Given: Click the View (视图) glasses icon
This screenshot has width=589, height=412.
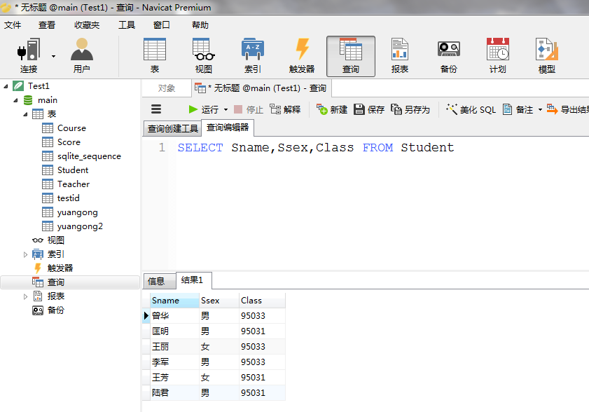Looking at the screenshot, I should (x=204, y=55).
